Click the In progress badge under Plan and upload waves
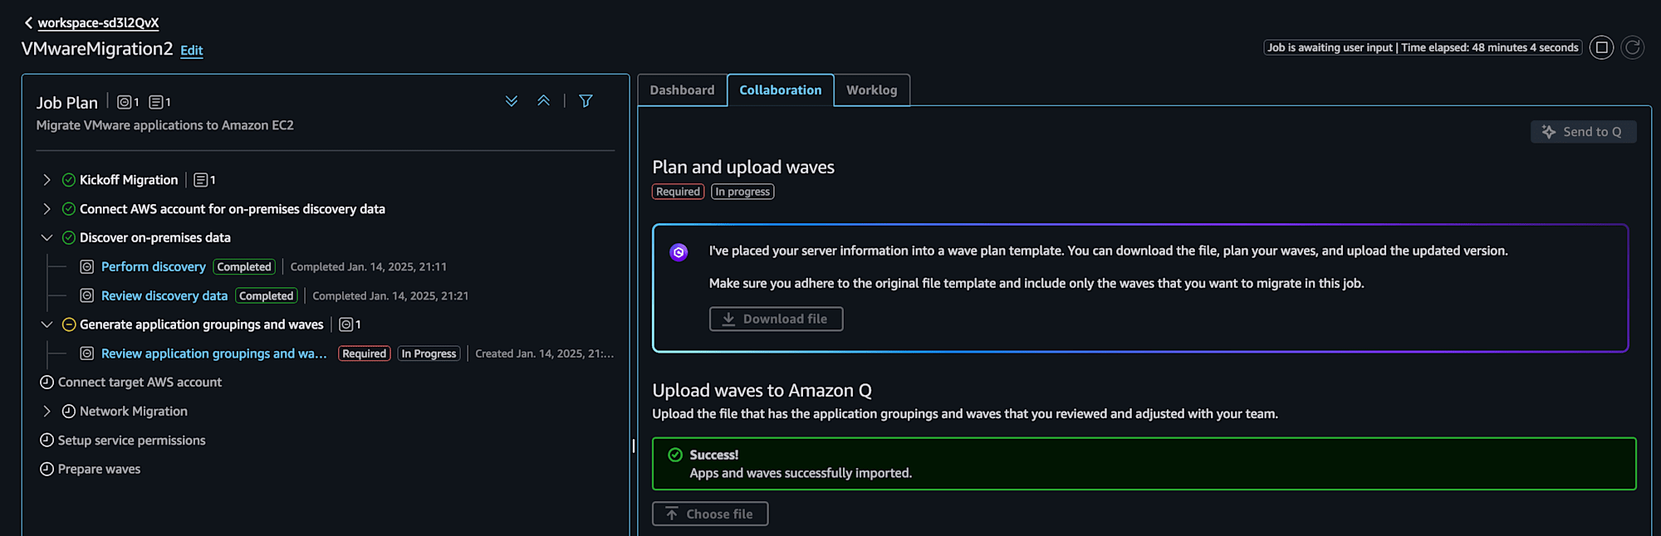Image resolution: width=1661 pixels, height=536 pixels. [742, 192]
